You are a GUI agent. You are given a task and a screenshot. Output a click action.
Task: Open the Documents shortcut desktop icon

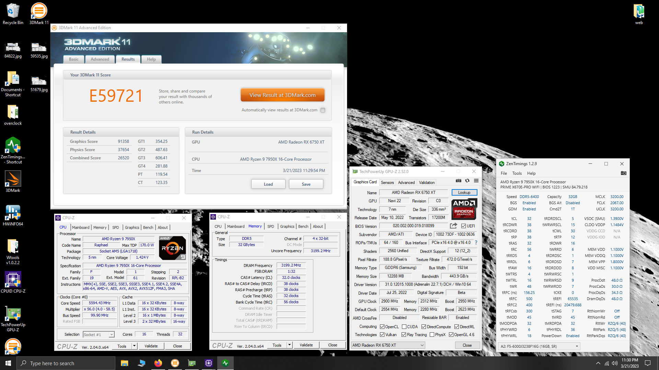click(13, 84)
